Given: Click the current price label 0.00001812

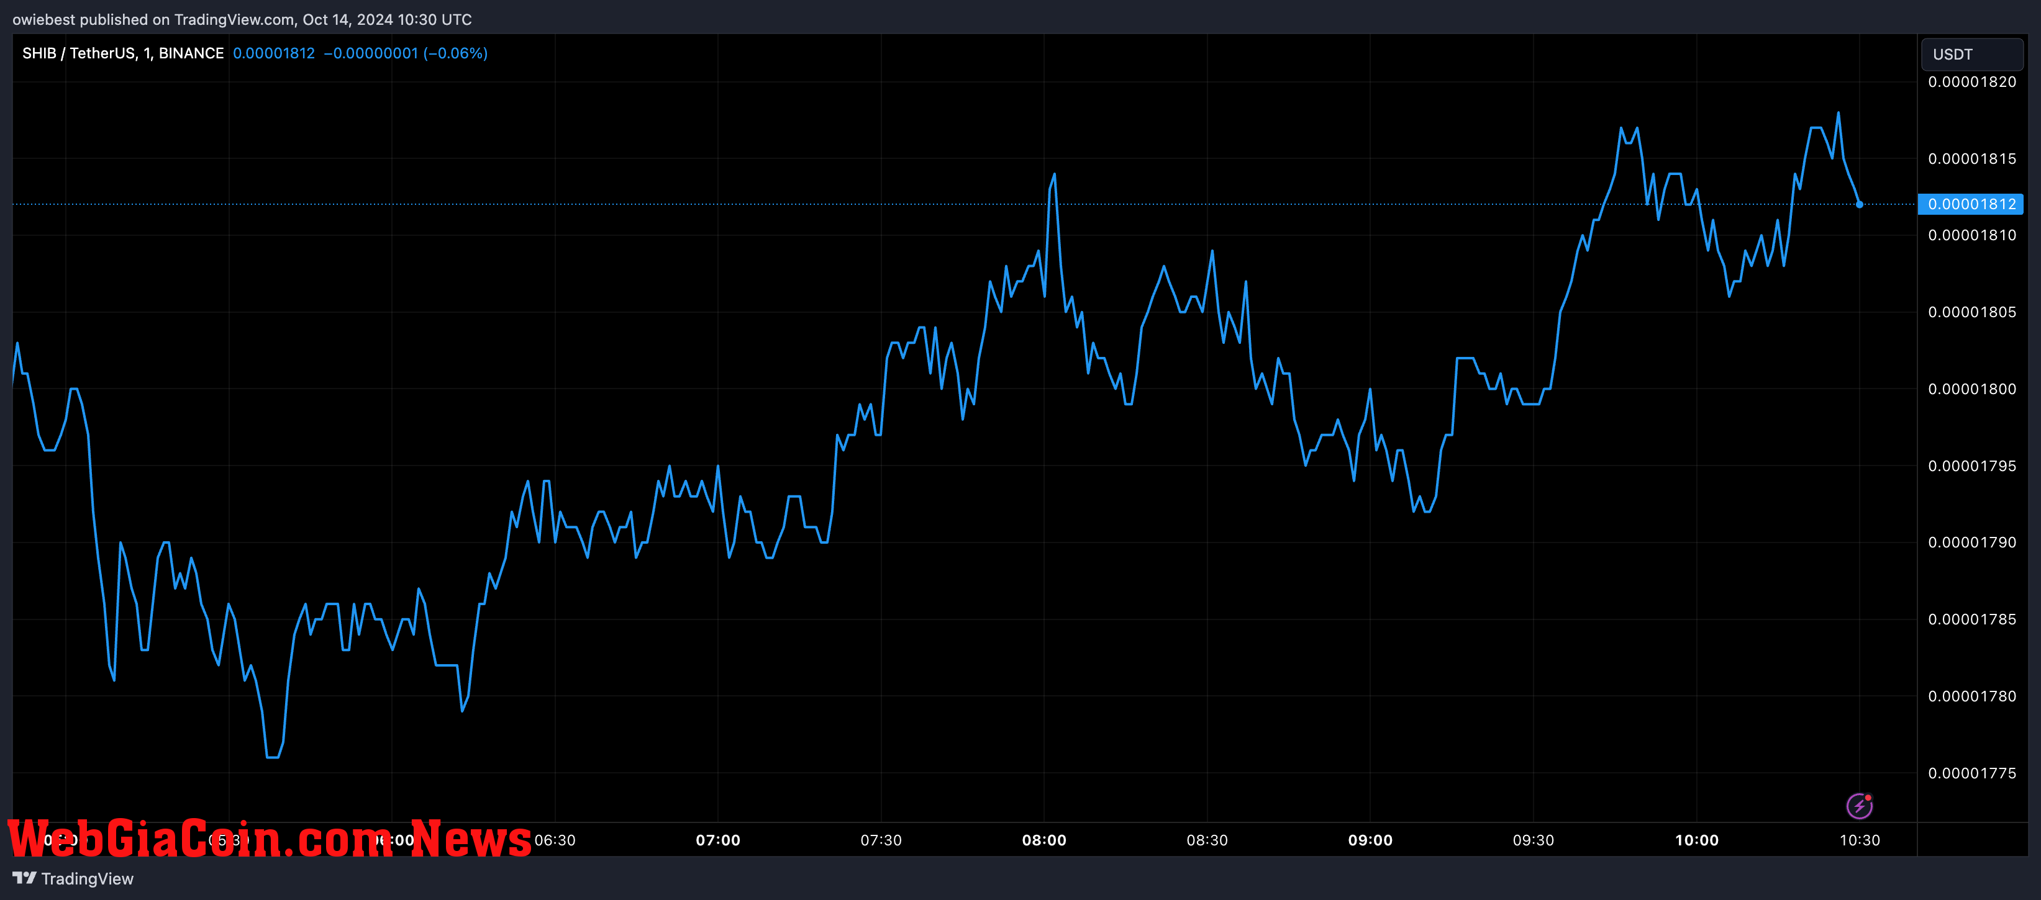Looking at the screenshot, I should pos(1970,204).
